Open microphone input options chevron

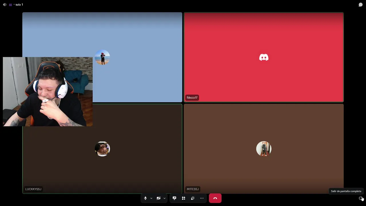point(151,198)
